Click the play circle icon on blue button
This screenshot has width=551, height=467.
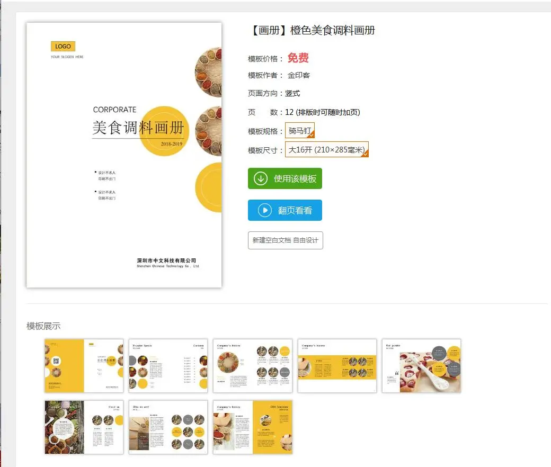(264, 210)
